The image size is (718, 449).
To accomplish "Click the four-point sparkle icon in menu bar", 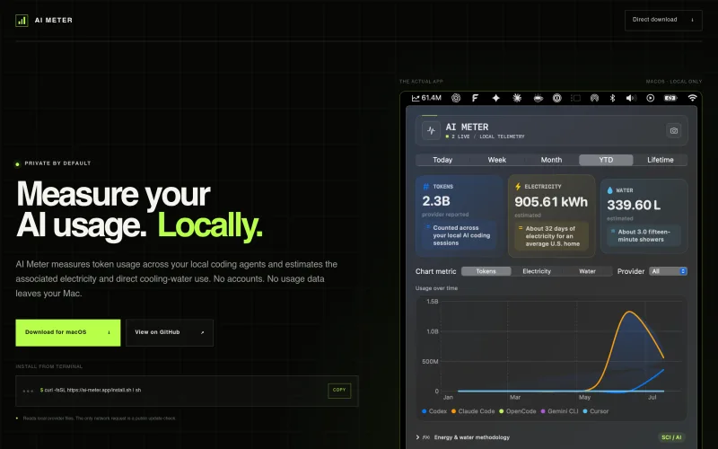I will click(496, 98).
